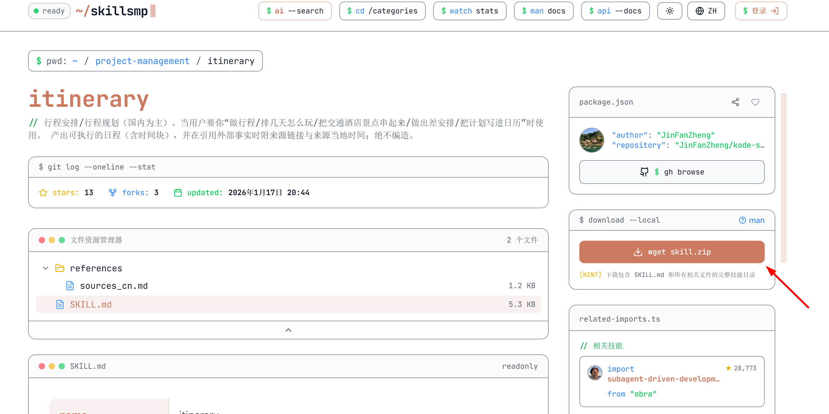Select the watch stats navigation item

469,11
